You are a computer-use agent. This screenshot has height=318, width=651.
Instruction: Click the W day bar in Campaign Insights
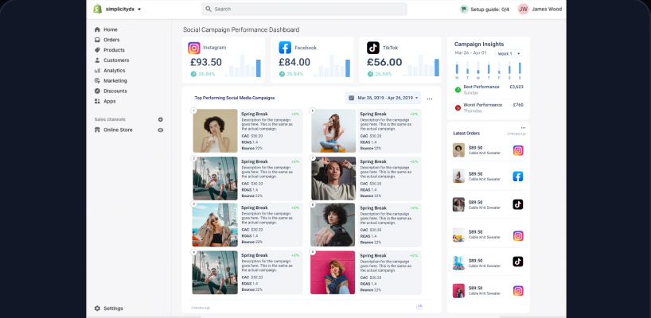click(478, 68)
